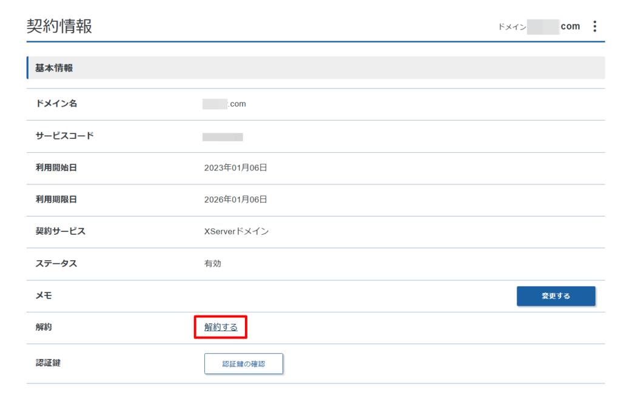The height and width of the screenshot is (401, 621).
Task: Click the 認証鍵 row label
Action: tap(48, 363)
